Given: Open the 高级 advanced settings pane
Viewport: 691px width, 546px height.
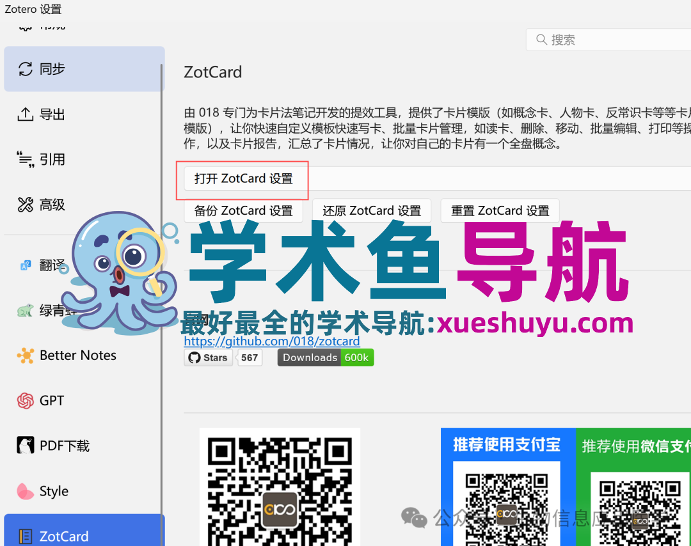Looking at the screenshot, I should (x=84, y=205).
